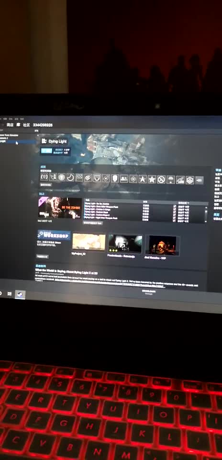Click the solid white star achievement badge
Screen dimensions: 222x460
coord(152,179)
